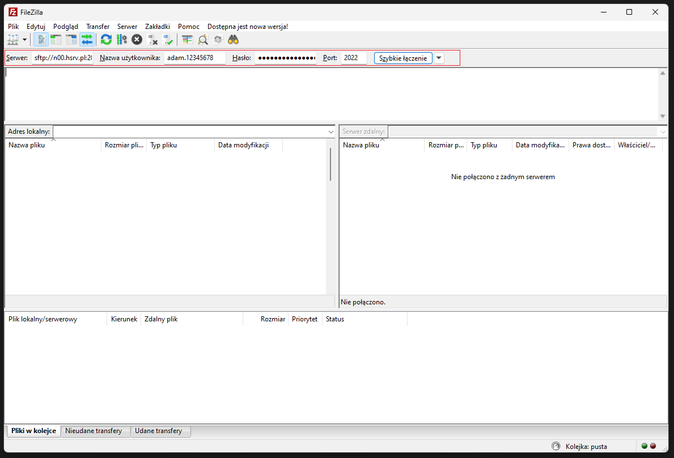Open the Adres lokalny dropdown

pyautogui.click(x=330, y=131)
